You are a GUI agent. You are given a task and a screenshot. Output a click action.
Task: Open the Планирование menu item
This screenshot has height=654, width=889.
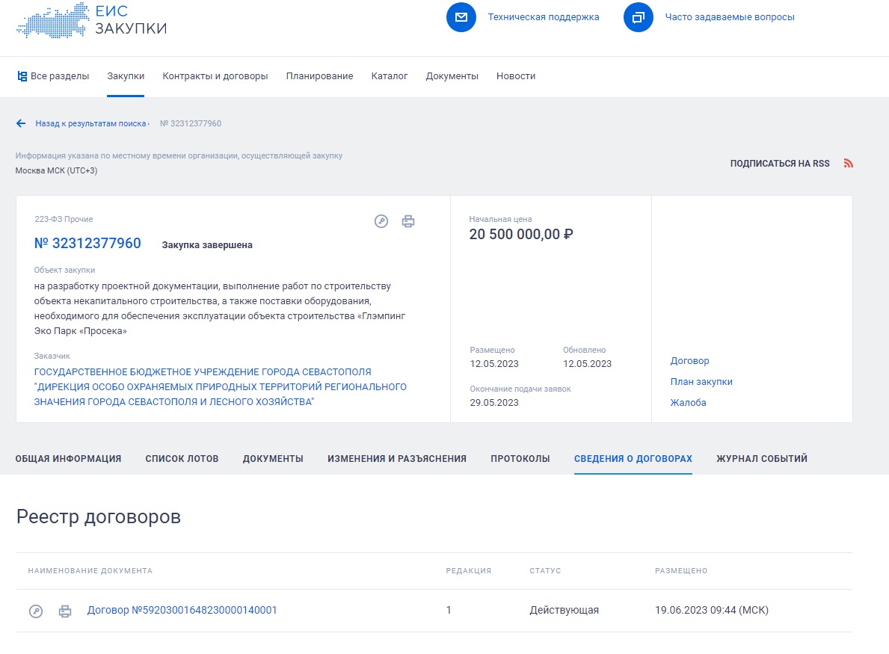click(x=319, y=76)
